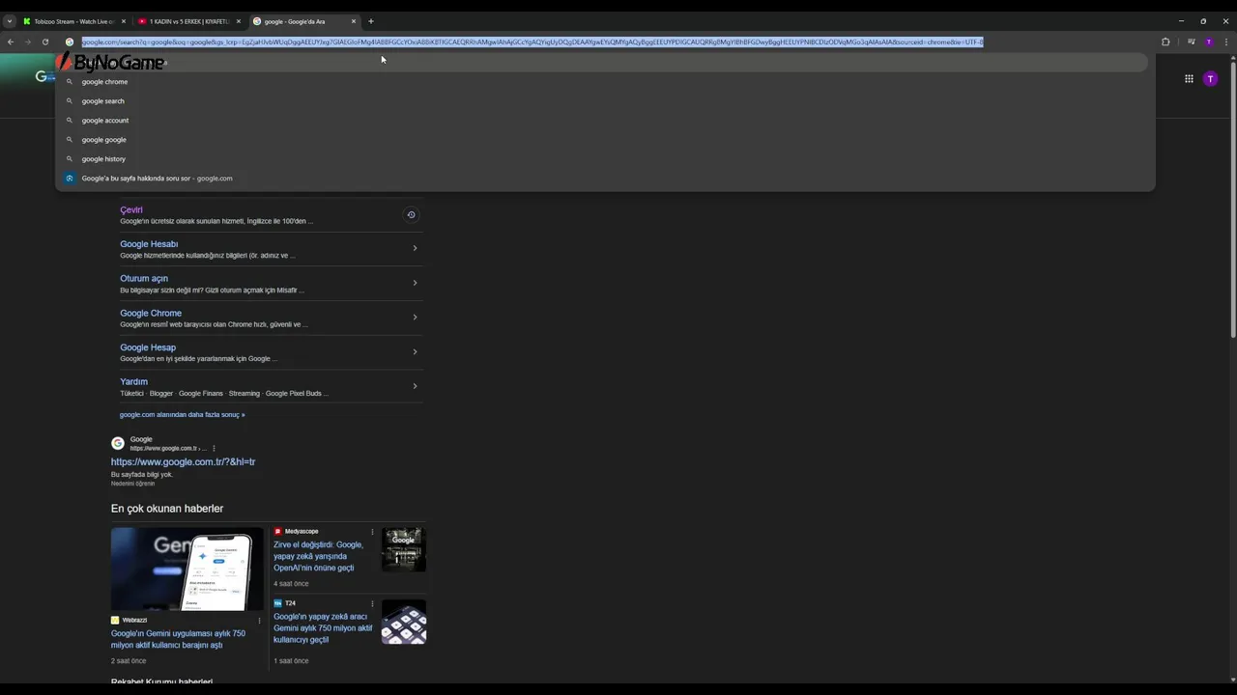Click 'Yardım' sitelink description text
Screen dimensions: 1237x695
tap(224, 394)
